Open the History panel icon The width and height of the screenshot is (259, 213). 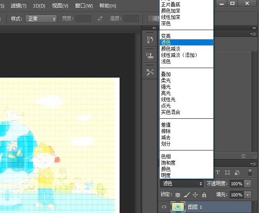[150, 40]
